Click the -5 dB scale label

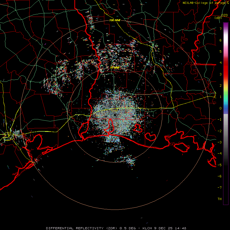click(x=220, y=165)
